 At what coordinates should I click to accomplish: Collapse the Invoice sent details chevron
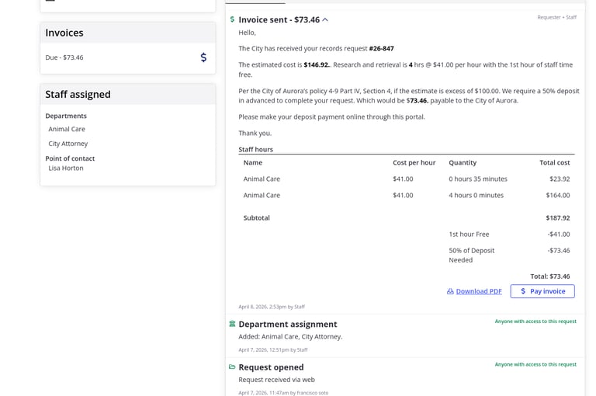pos(325,20)
